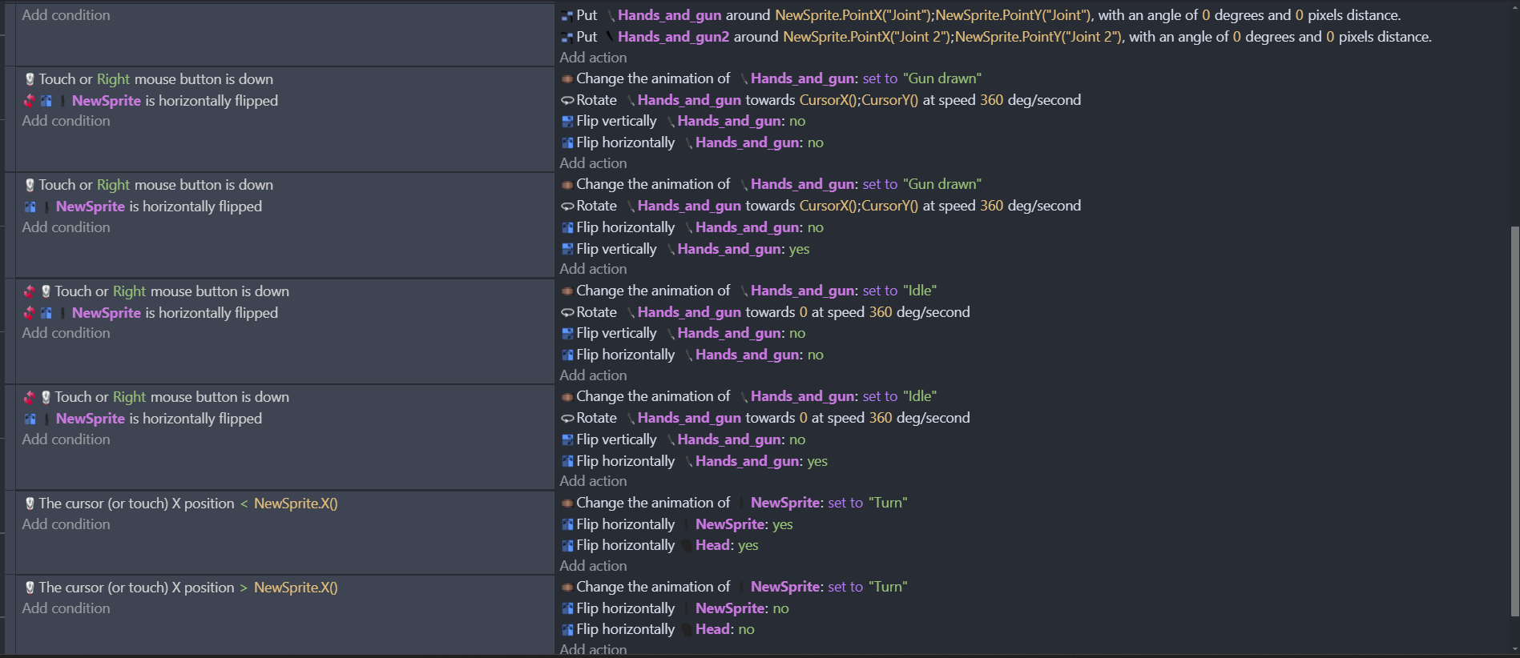Click Add action below 'Flip horizontally Head: yes'
This screenshot has width=1520, height=658.
point(593,566)
